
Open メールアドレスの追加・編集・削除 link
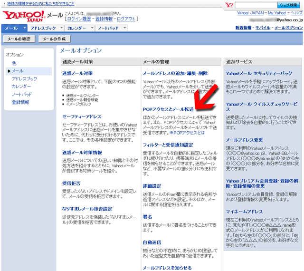point(175,73)
